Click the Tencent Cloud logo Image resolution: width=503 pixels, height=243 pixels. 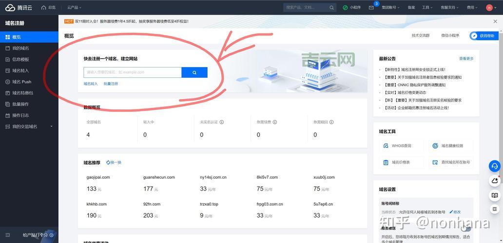(18, 7)
